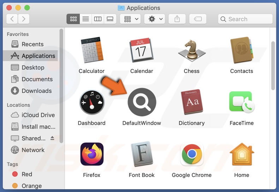The image size is (279, 192).
Task: Select the Dictionary app icon
Action: (x=192, y=102)
